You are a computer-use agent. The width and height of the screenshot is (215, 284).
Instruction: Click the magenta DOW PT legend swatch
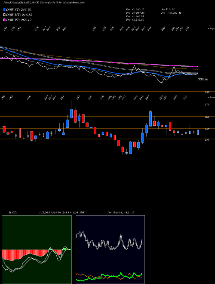[4, 20]
